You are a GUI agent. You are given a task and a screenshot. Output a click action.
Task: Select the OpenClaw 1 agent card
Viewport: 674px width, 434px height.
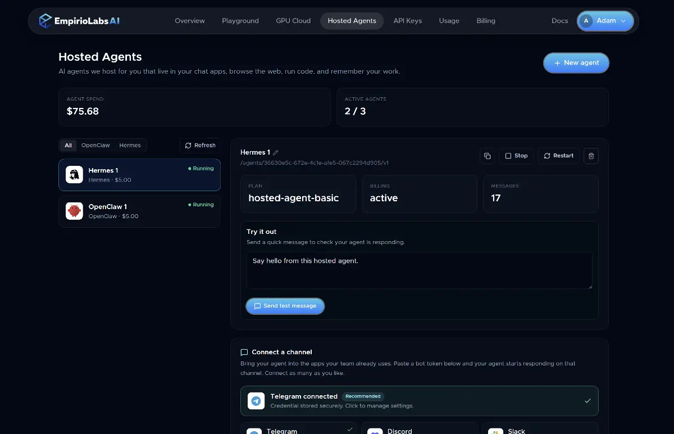click(x=139, y=211)
